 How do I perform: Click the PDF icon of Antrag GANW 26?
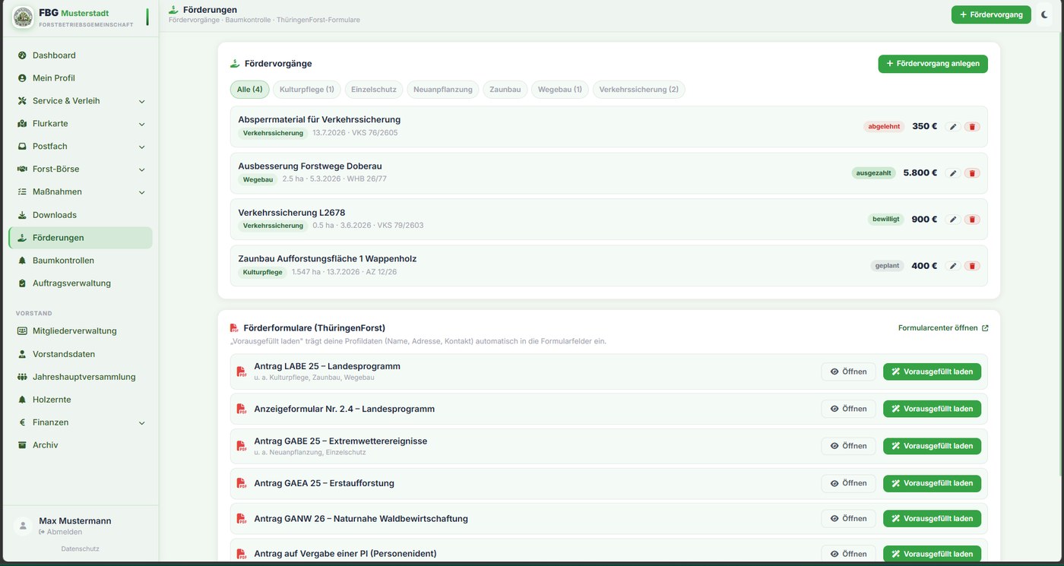click(x=242, y=519)
